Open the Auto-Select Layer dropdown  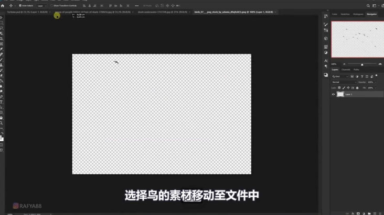(x=41, y=6)
